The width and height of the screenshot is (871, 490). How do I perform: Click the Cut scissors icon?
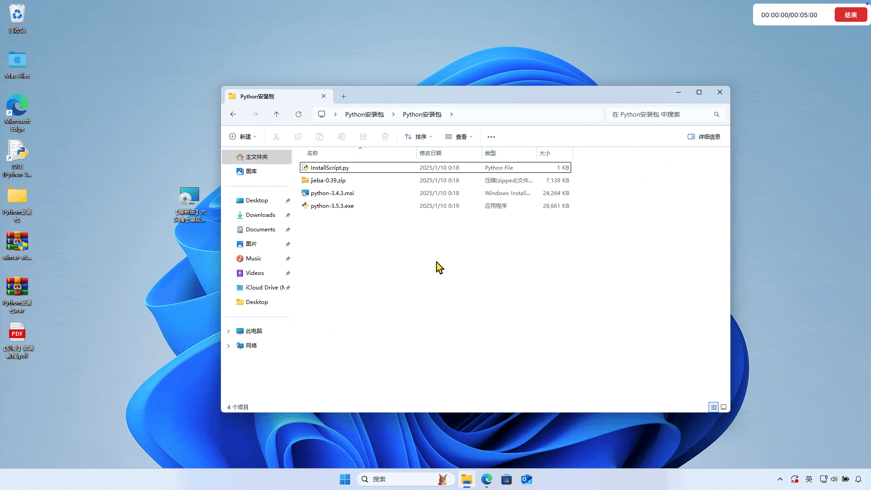[x=276, y=137]
